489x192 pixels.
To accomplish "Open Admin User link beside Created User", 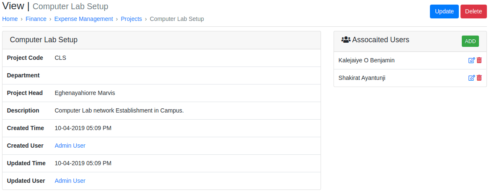I will point(70,146).
